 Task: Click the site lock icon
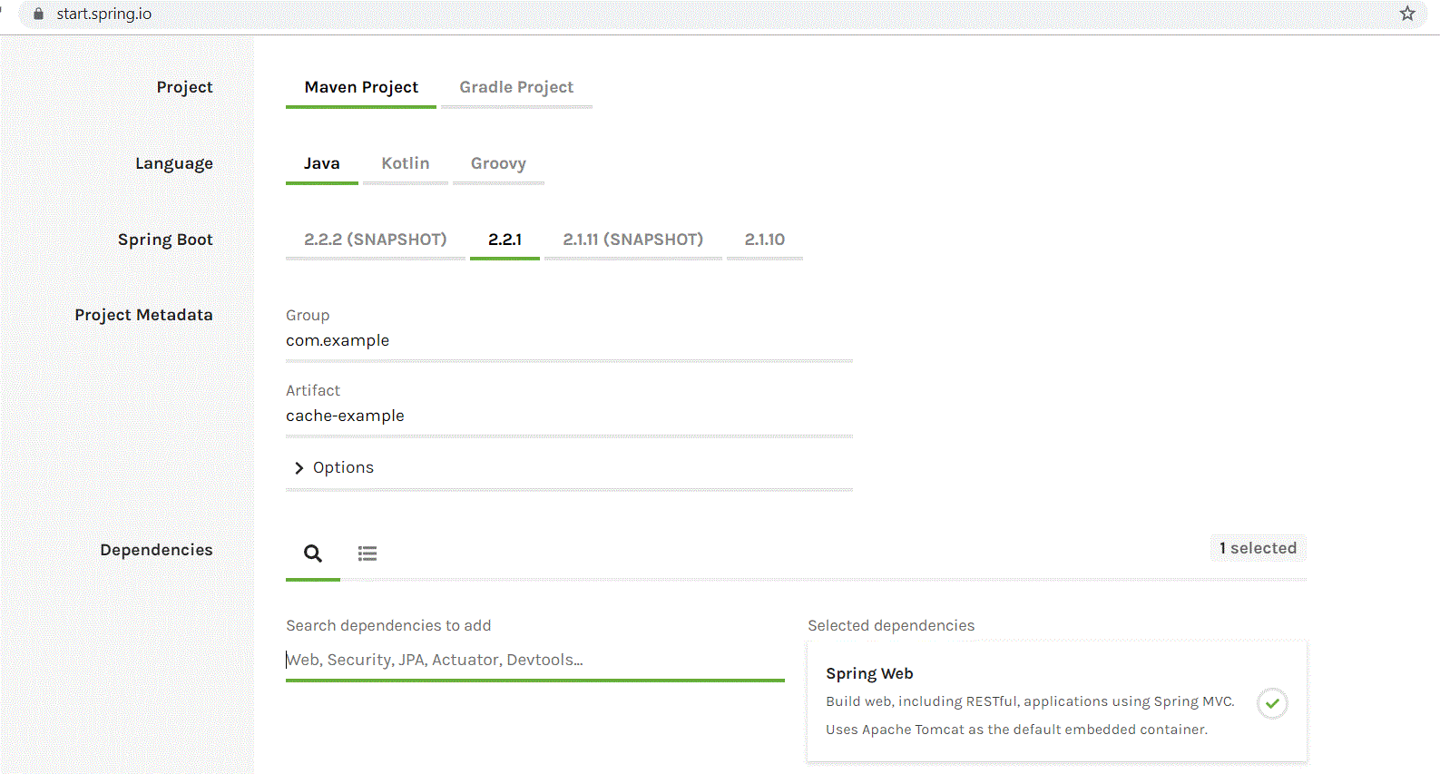pos(38,14)
